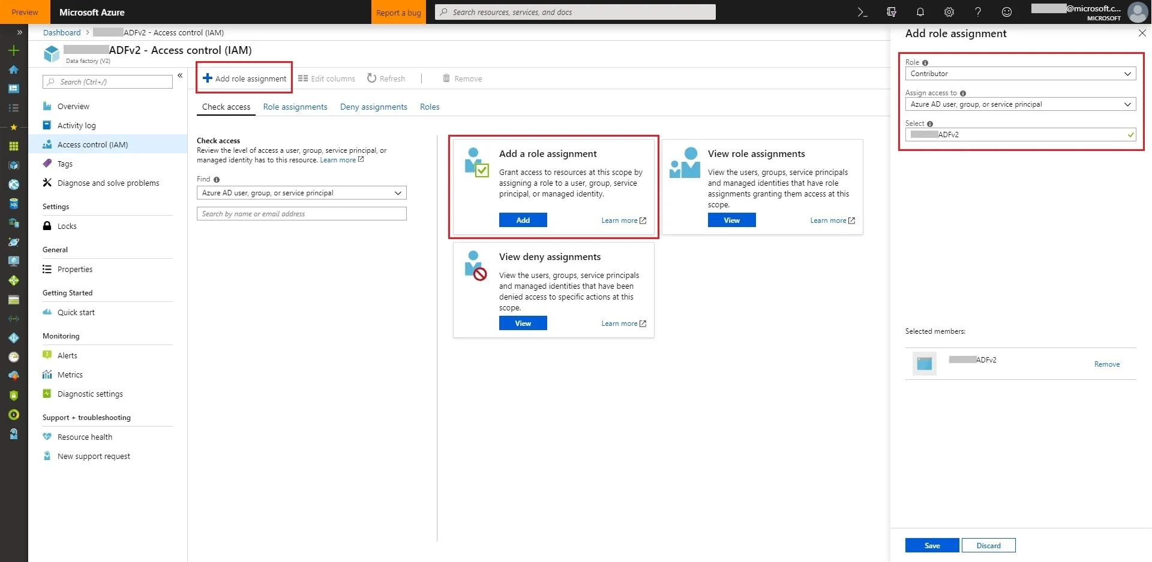
Task: Search resources, services, and docs
Action: pos(575,12)
